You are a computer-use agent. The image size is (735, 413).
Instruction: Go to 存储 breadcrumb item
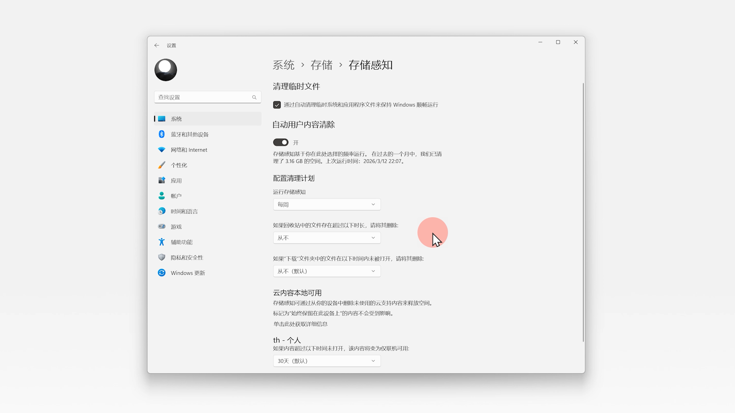click(x=321, y=65)
